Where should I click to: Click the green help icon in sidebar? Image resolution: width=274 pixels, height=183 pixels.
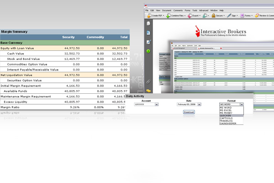click(x=148, y=51)
